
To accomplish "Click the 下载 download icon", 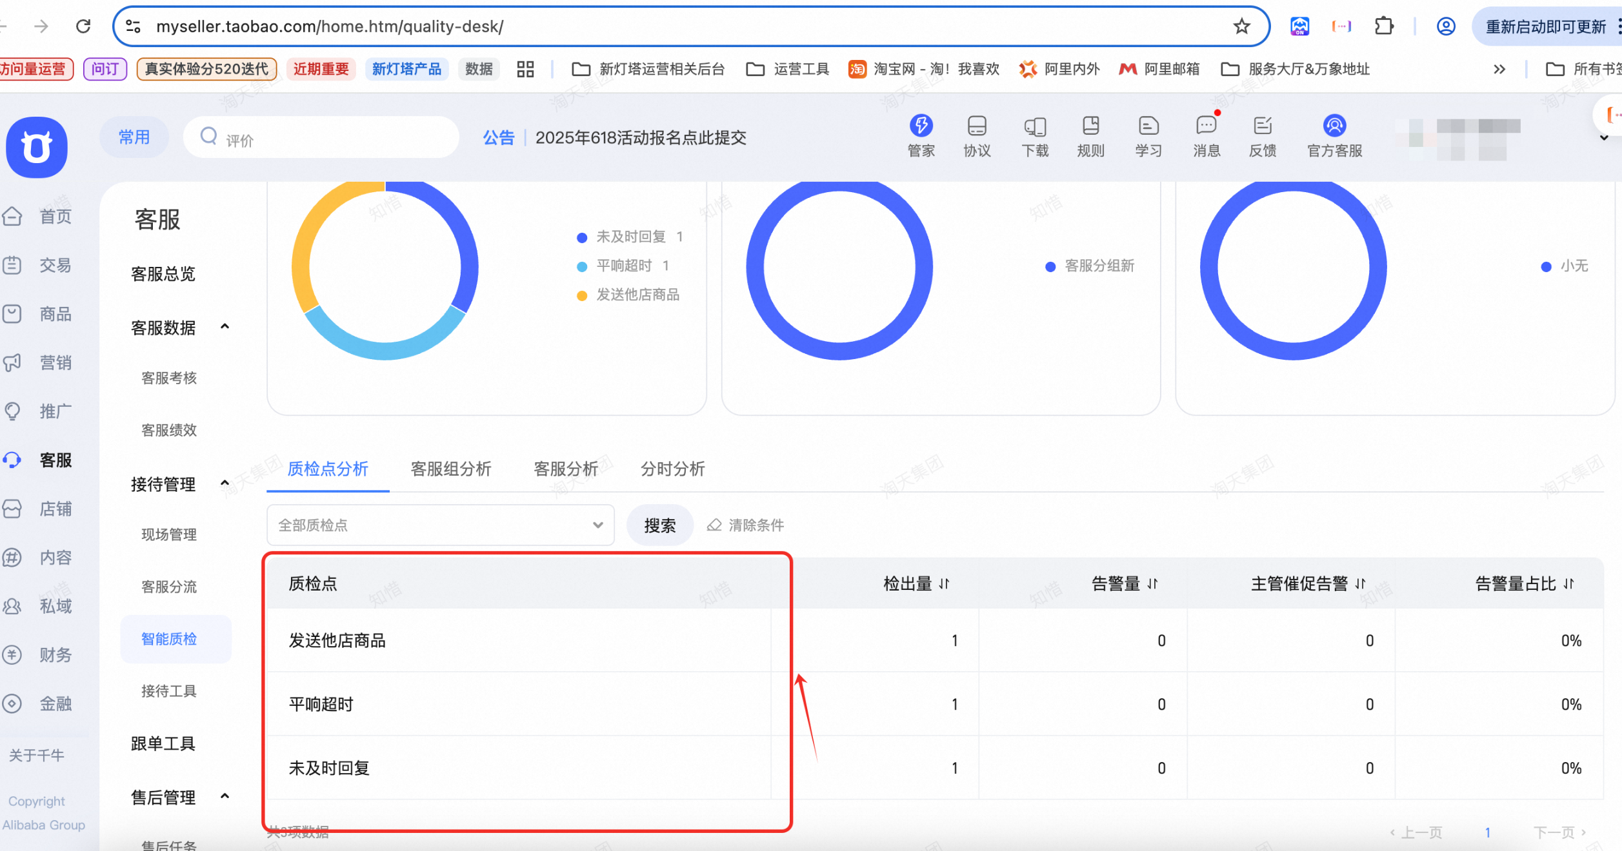I will click(1035, 126).
